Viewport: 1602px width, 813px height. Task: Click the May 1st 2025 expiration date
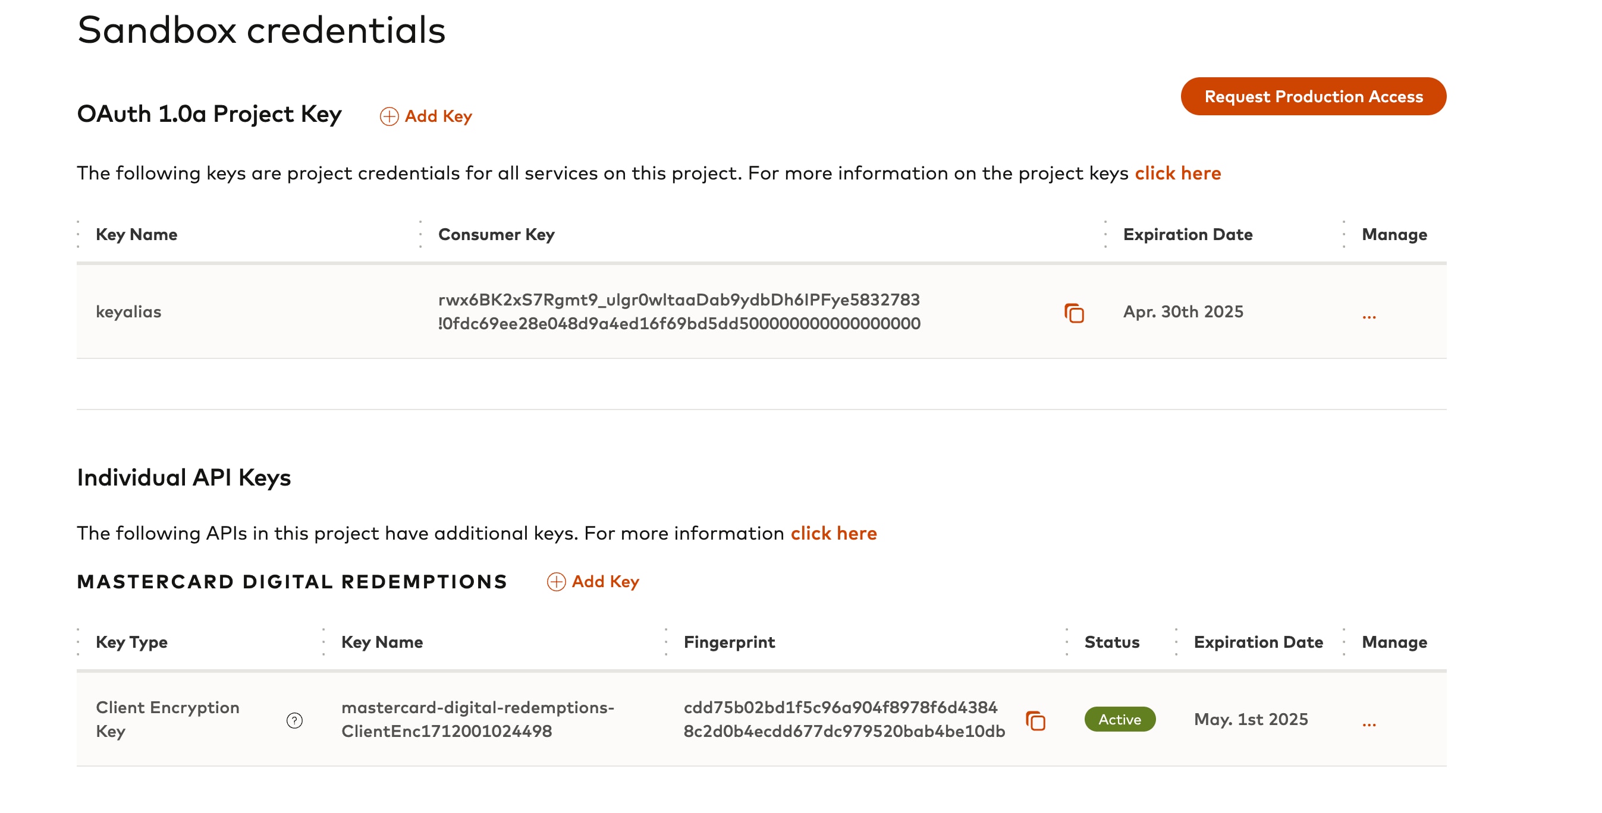click(1251, 719)
